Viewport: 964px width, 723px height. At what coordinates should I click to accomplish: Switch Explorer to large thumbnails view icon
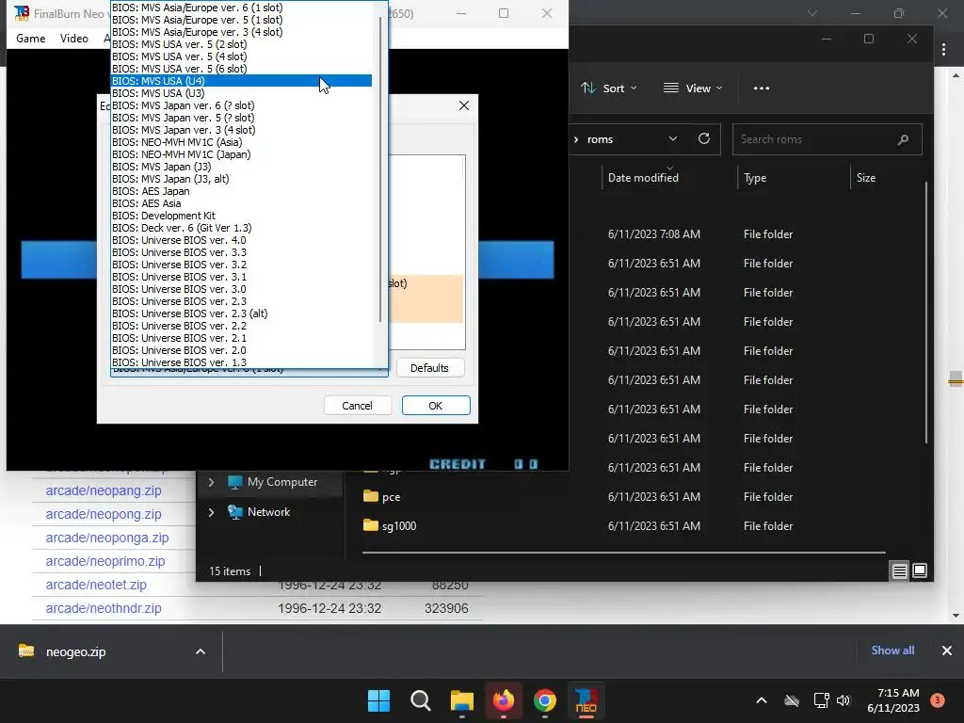pos(920,571)
